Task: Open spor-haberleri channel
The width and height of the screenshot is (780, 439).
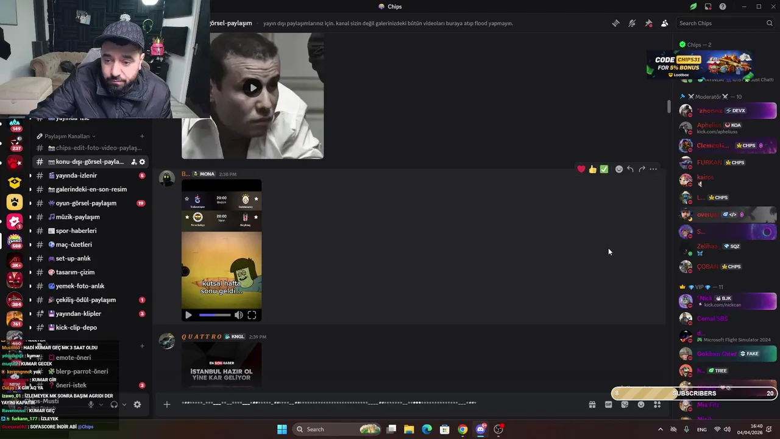Action: pos(90,231)
